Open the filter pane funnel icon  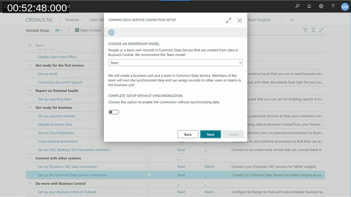305,30
